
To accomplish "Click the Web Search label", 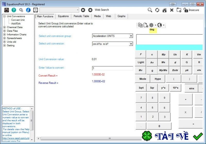I will click(102, 10).
